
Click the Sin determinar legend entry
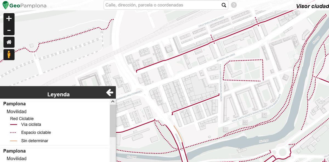[x=35, y=141]
